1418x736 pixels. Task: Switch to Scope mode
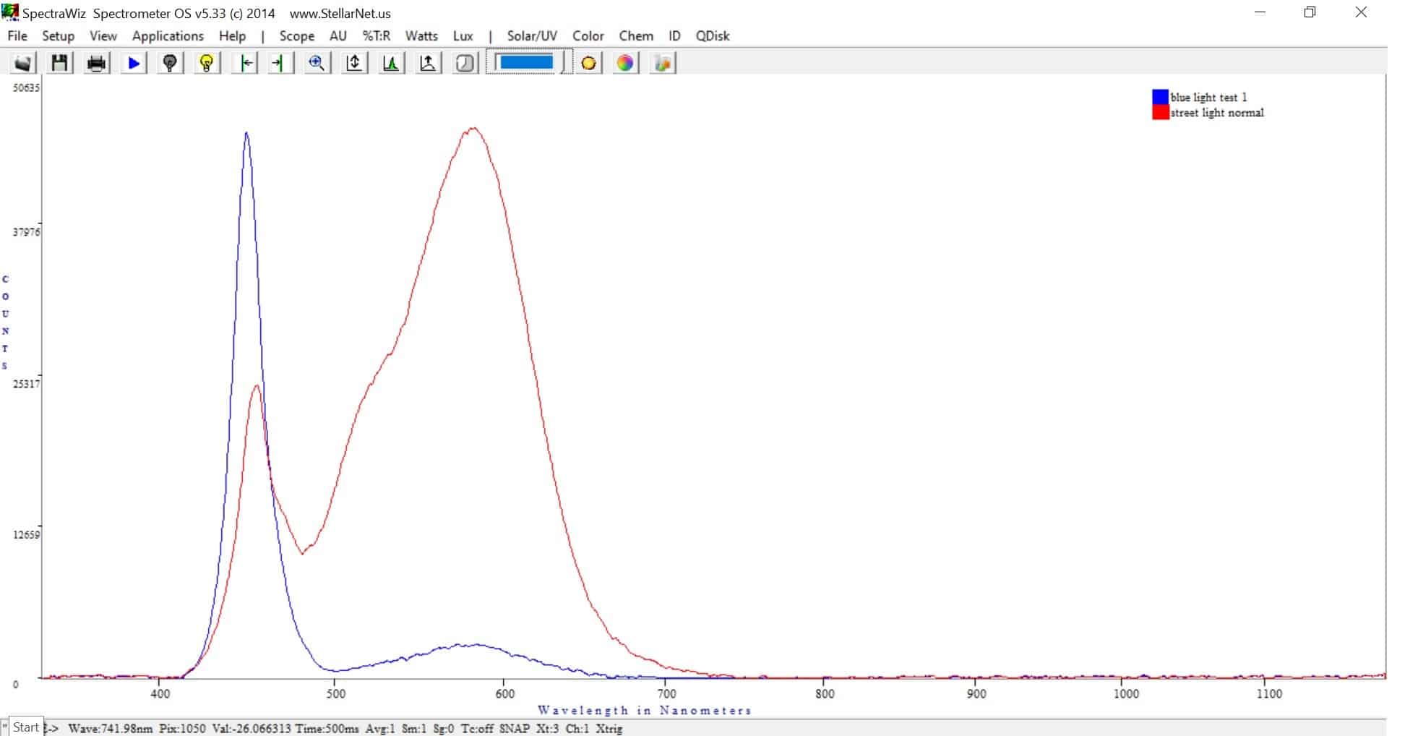(296, 35)
